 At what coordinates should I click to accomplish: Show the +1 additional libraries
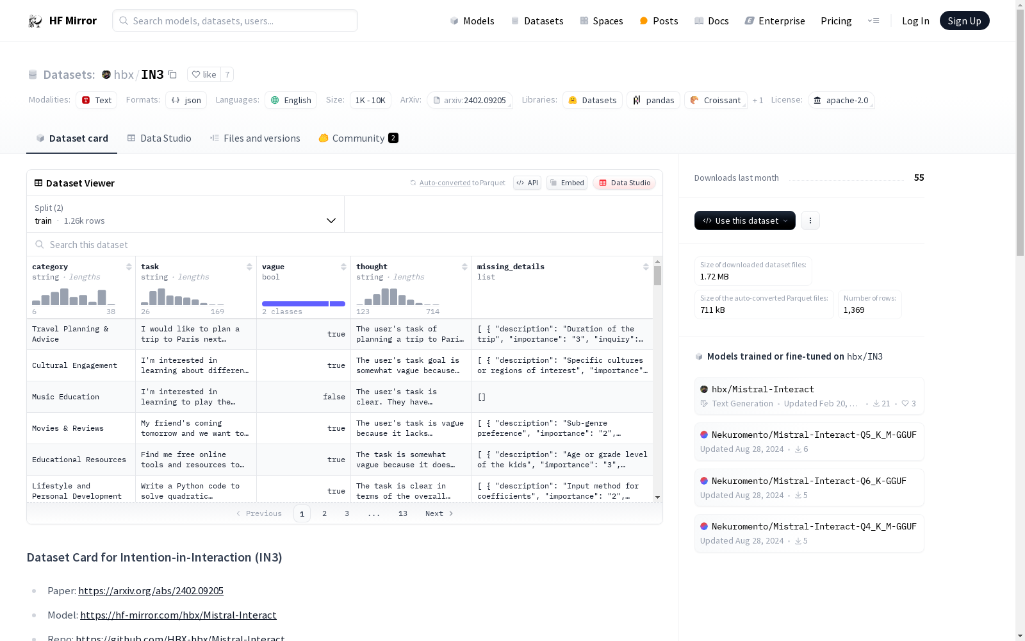pos(758,100)
